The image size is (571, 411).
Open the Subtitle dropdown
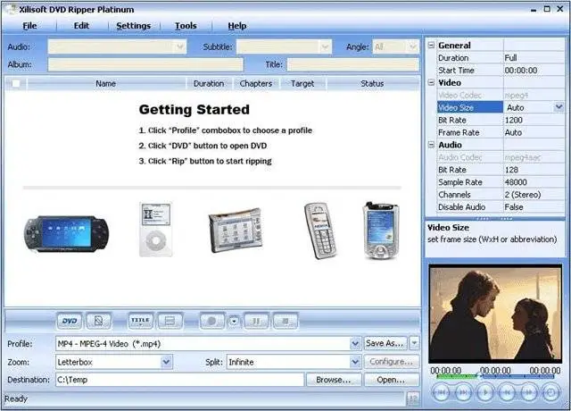(325, 46)
